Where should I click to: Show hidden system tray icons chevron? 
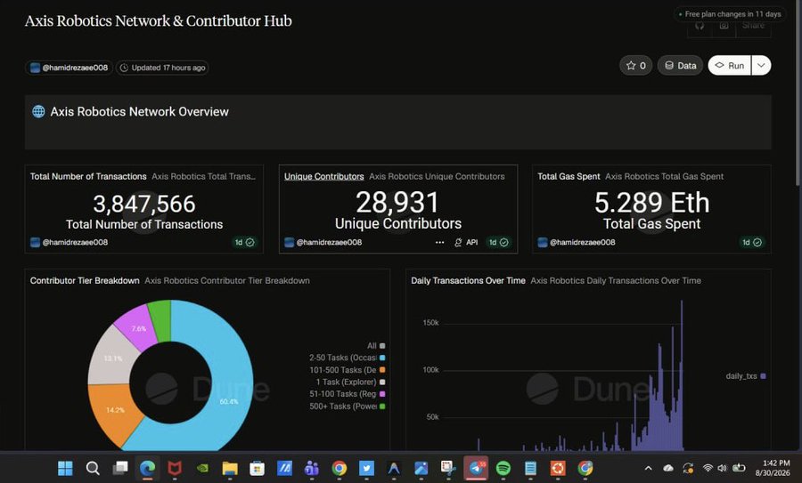tap(648, 468)
